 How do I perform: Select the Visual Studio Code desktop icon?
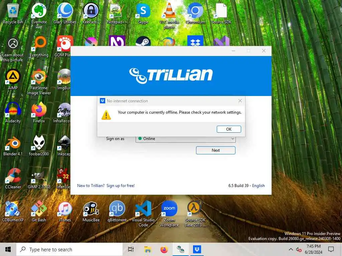(x=143, y=214)
